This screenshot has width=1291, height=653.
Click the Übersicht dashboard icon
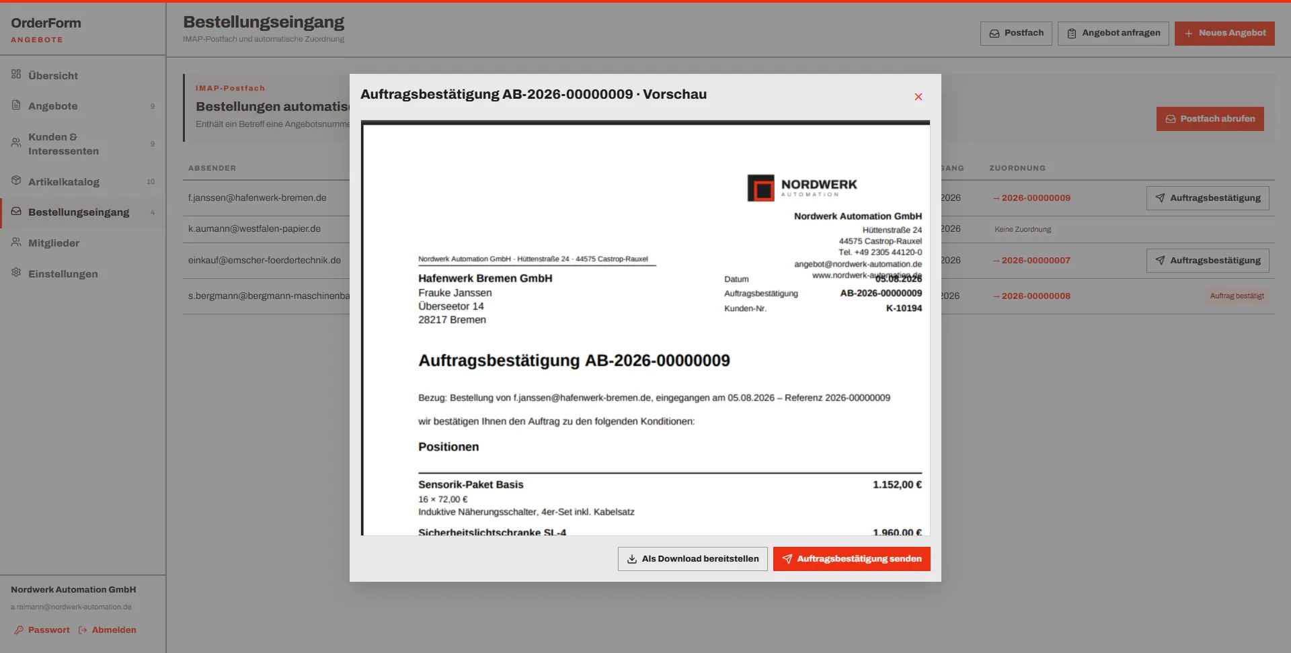pos(16,75)
